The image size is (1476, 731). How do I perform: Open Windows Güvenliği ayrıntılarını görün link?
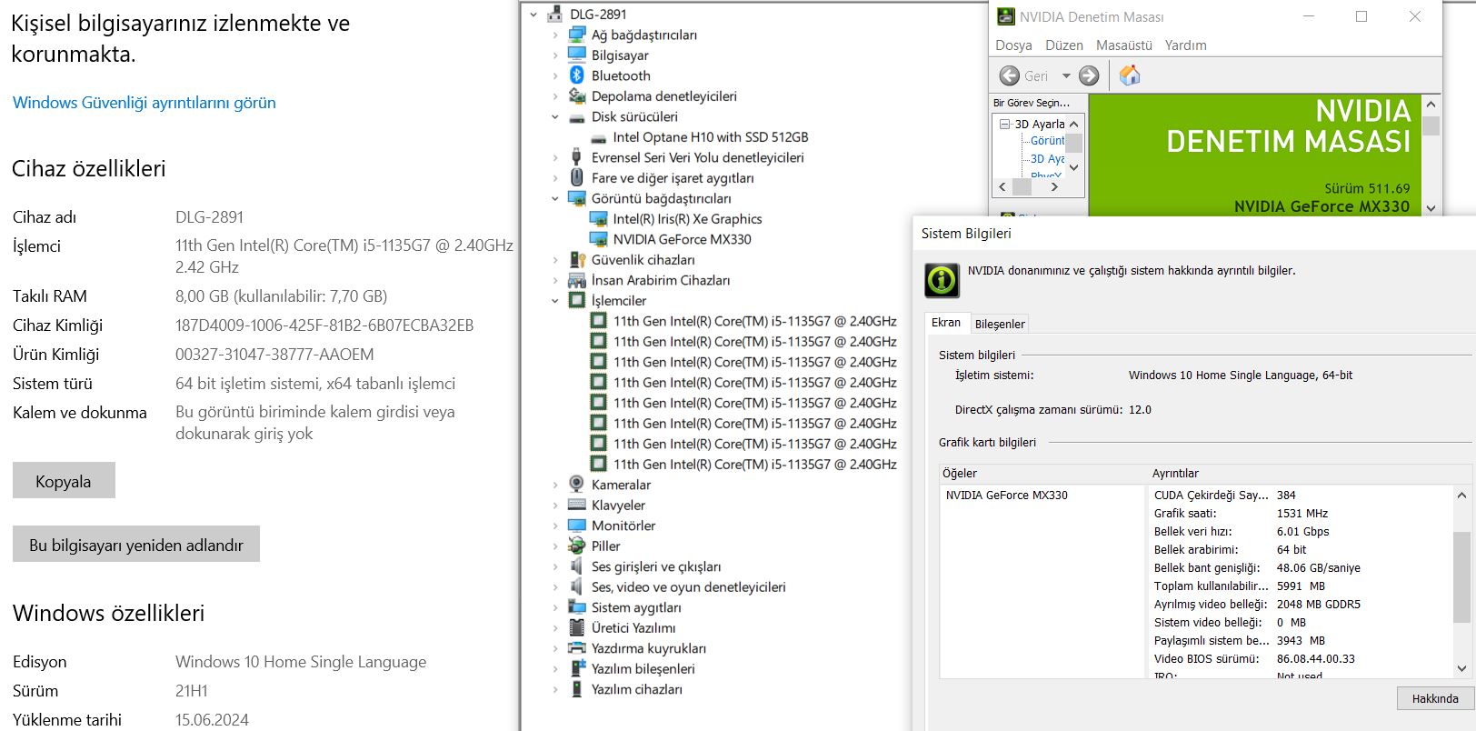coord(145,103)
